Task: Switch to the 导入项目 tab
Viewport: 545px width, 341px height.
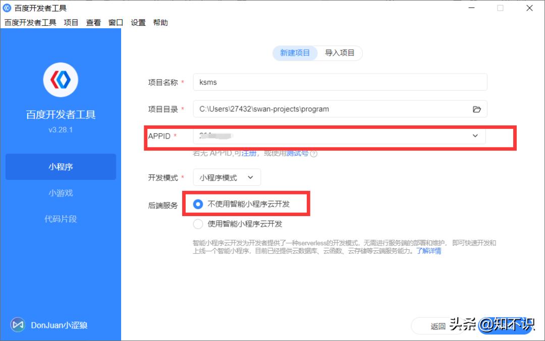Action: pos(340,53)
